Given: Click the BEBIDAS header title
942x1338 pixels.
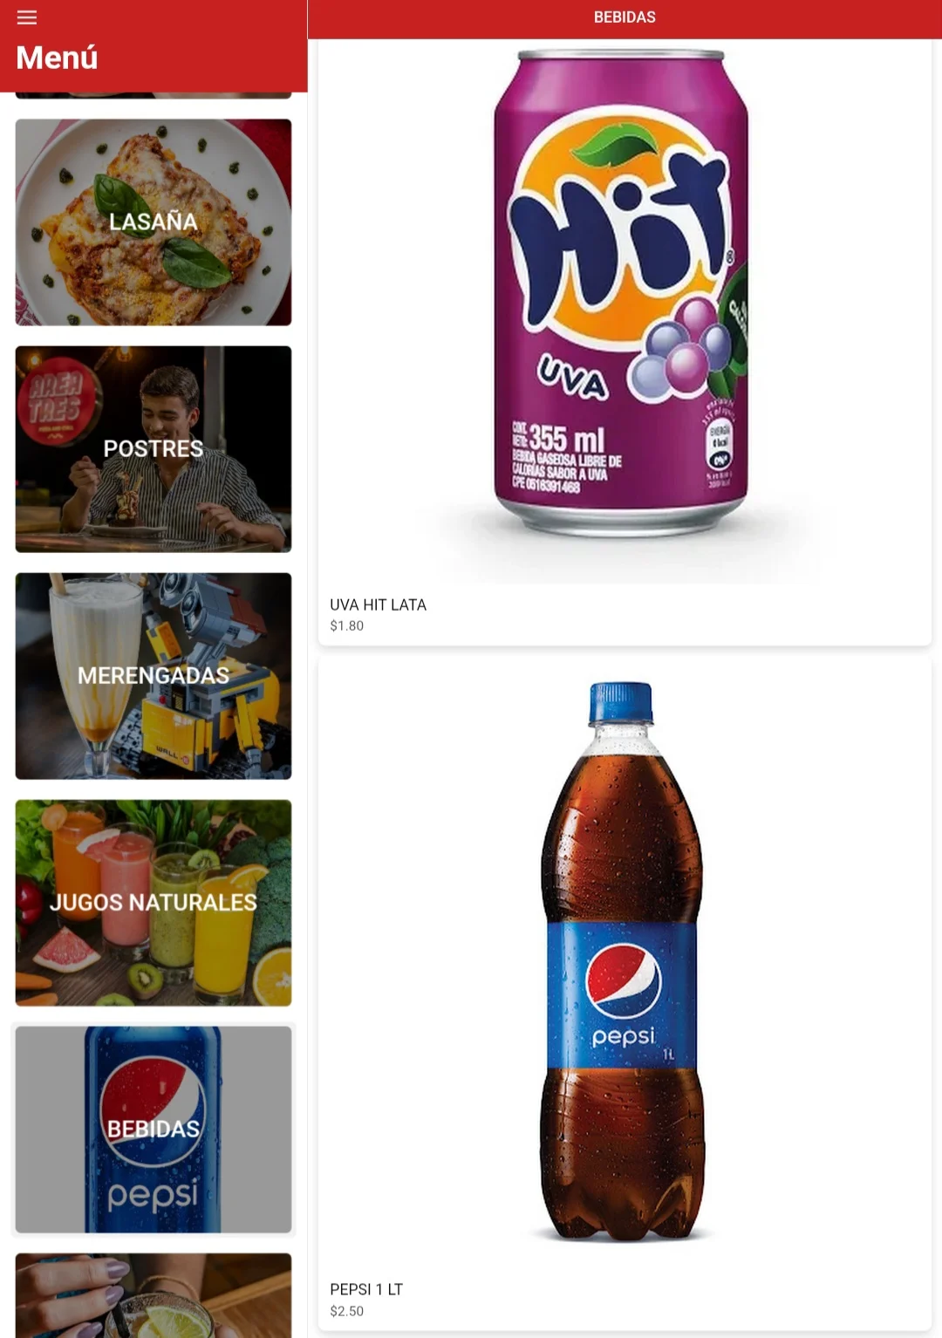Looking at the screenshot, I should tap(625, 17).
